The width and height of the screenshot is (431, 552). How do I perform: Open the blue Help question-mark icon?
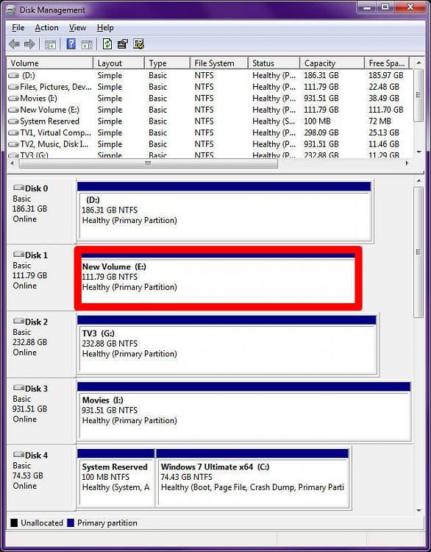coord(71,44)
